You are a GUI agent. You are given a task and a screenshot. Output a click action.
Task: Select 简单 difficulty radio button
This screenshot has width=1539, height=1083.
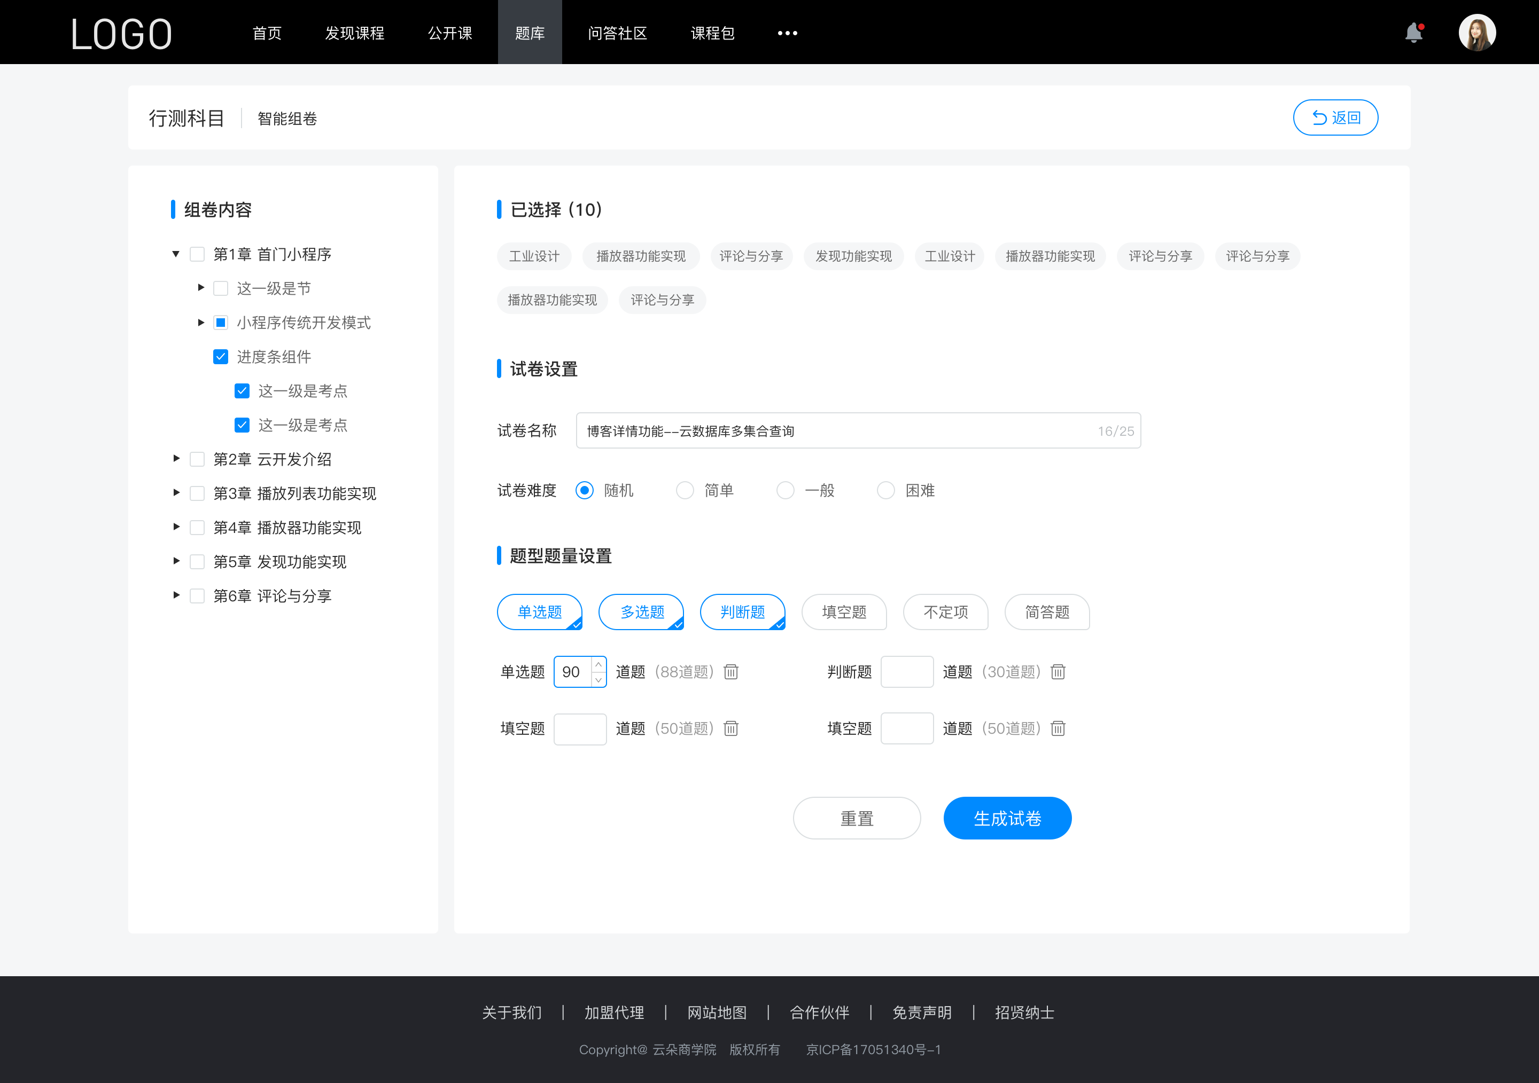point(683,490)
